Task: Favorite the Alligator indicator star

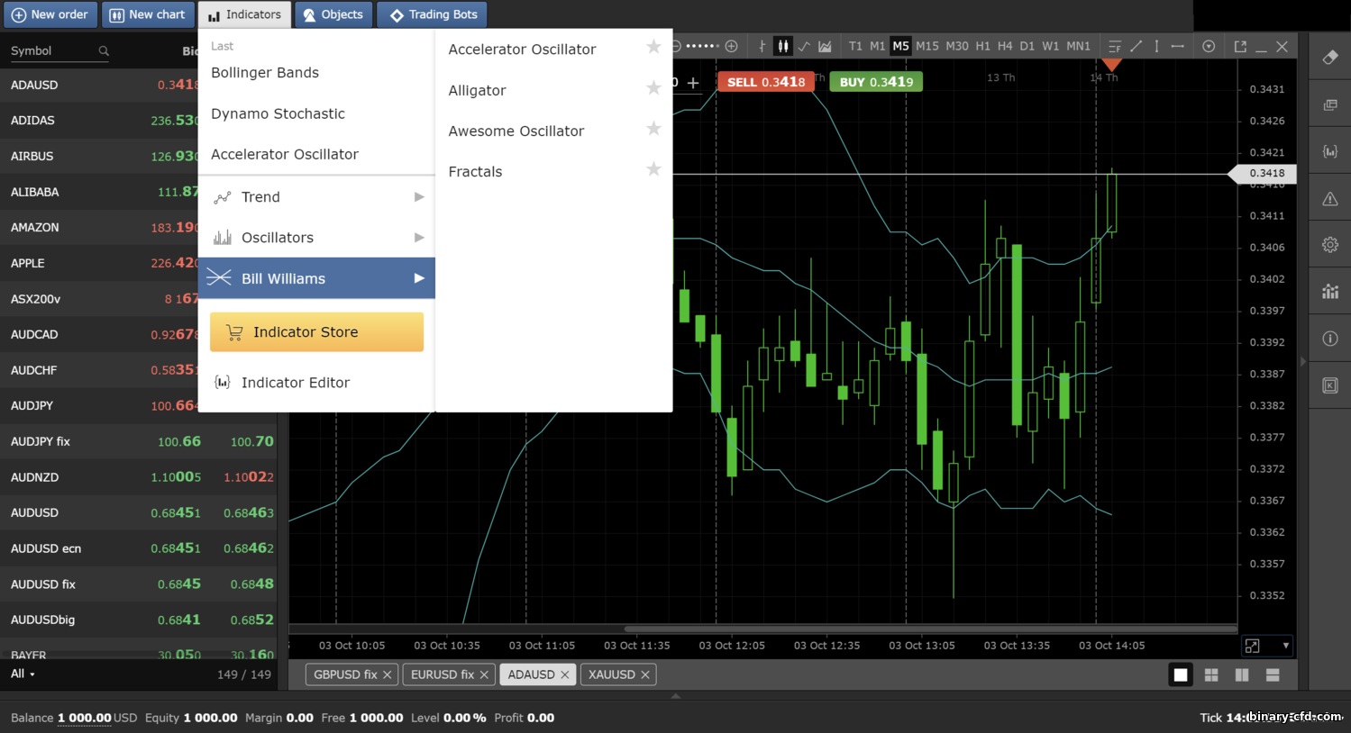Action: click(x=653, y=88)
